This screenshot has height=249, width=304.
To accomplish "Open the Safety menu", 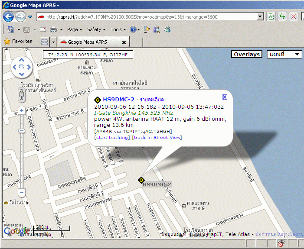I will coord(96,29).
